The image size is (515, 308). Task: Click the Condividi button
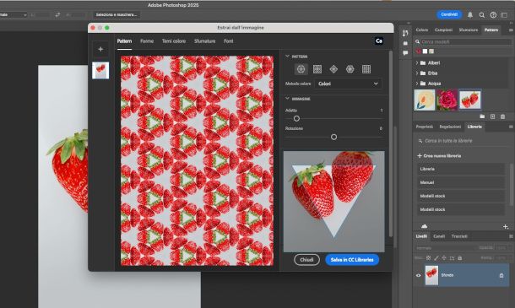(x=449, y=14)
